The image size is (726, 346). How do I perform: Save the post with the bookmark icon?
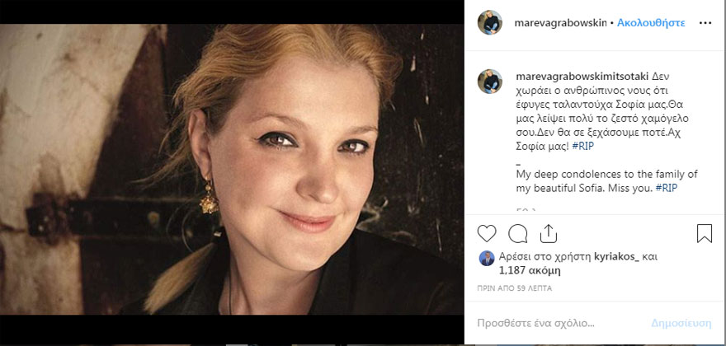coord(704,233)
